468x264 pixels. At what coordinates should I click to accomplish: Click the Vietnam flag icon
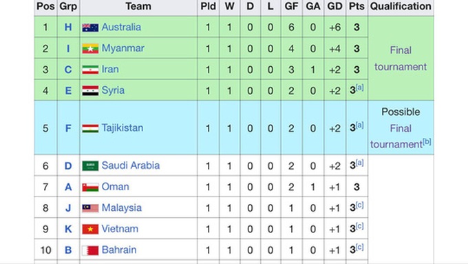[90, 229]
